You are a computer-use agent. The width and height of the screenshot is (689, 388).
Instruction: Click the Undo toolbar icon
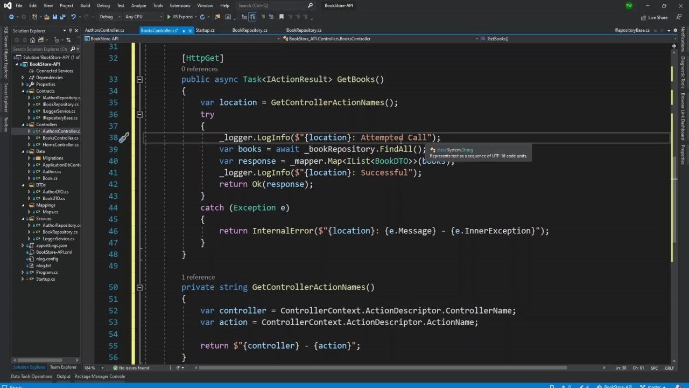pyautogui.click(x=74, y=17)
